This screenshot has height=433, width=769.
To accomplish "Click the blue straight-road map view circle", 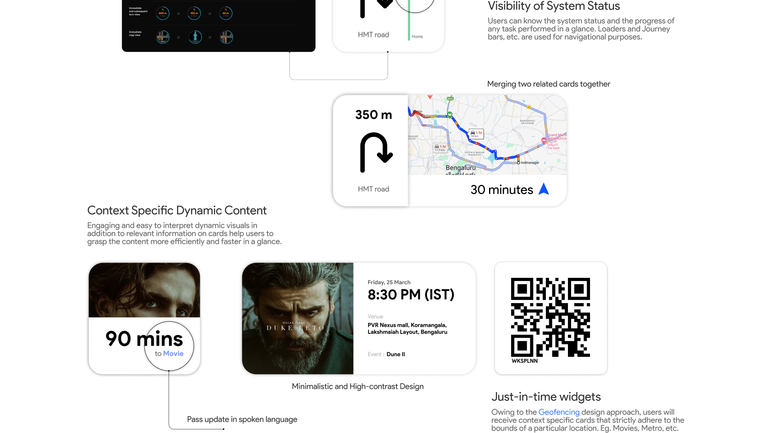I will [x=195, y=37].
